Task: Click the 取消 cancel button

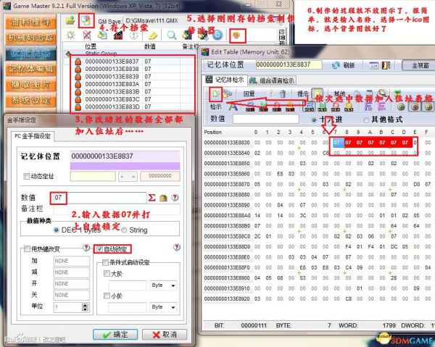Action: (x=163, y=334)
